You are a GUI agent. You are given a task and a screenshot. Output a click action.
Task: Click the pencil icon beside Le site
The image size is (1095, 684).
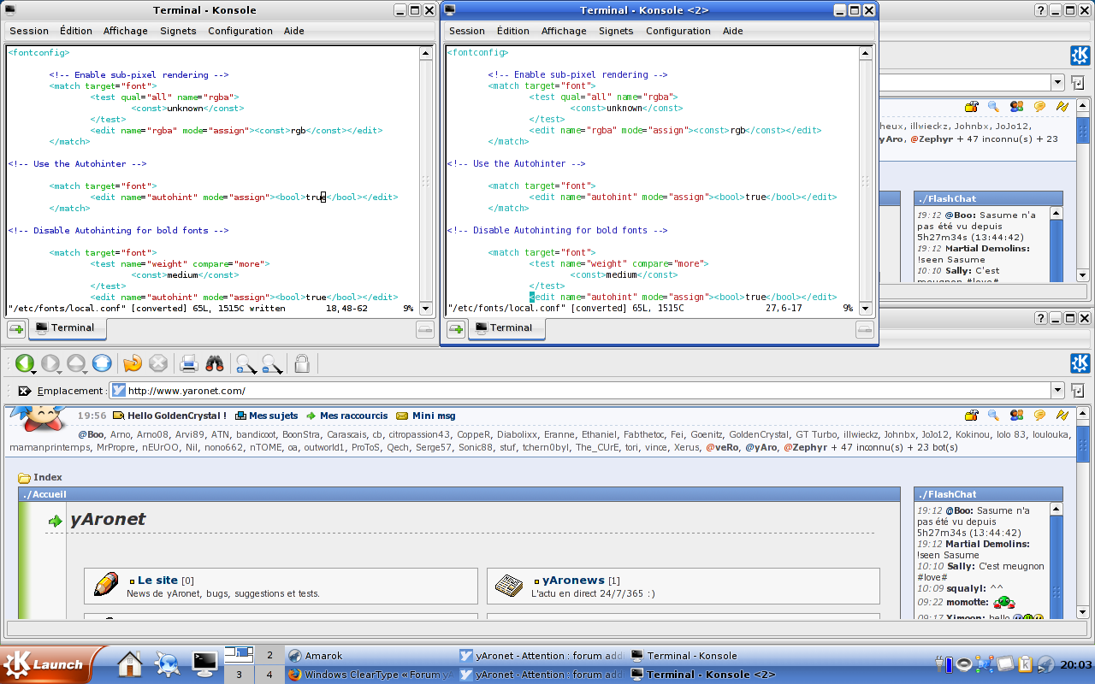point(107,585)
